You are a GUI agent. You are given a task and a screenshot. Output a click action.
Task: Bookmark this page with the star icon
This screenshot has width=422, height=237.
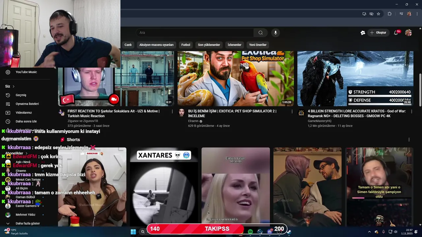378,14
